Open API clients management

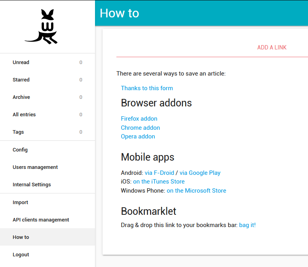(x=41, y=220)
